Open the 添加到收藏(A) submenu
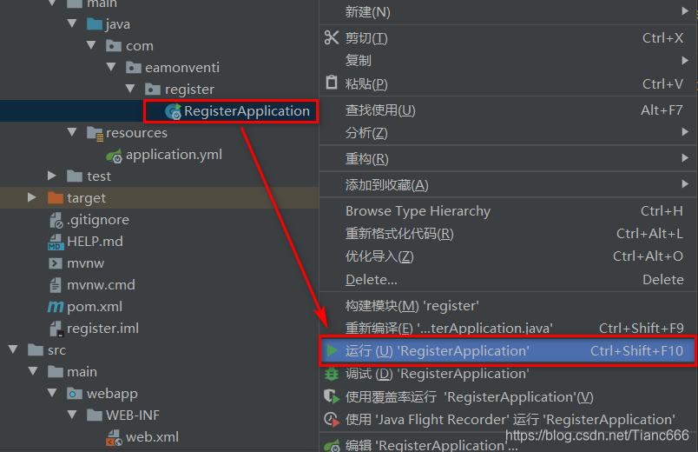Image resolution: width=698 pixels, height=452 pixels. [x=508, y=184]
